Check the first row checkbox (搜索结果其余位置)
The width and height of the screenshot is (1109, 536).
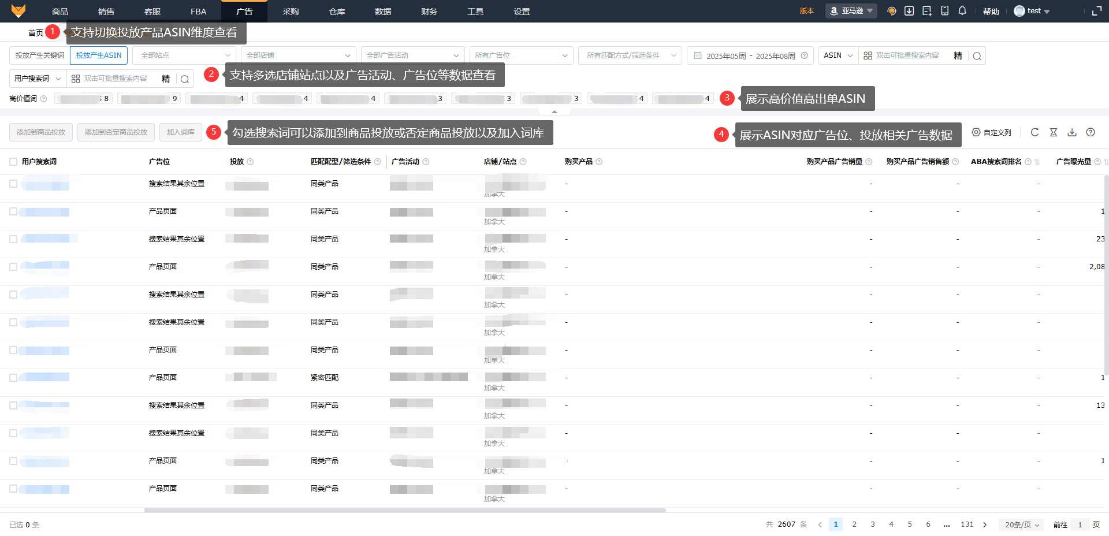(x=13, y=184)
